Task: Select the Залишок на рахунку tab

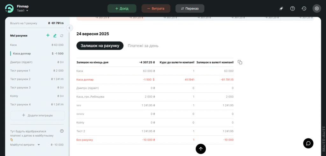Action: (x=100, y=46)
